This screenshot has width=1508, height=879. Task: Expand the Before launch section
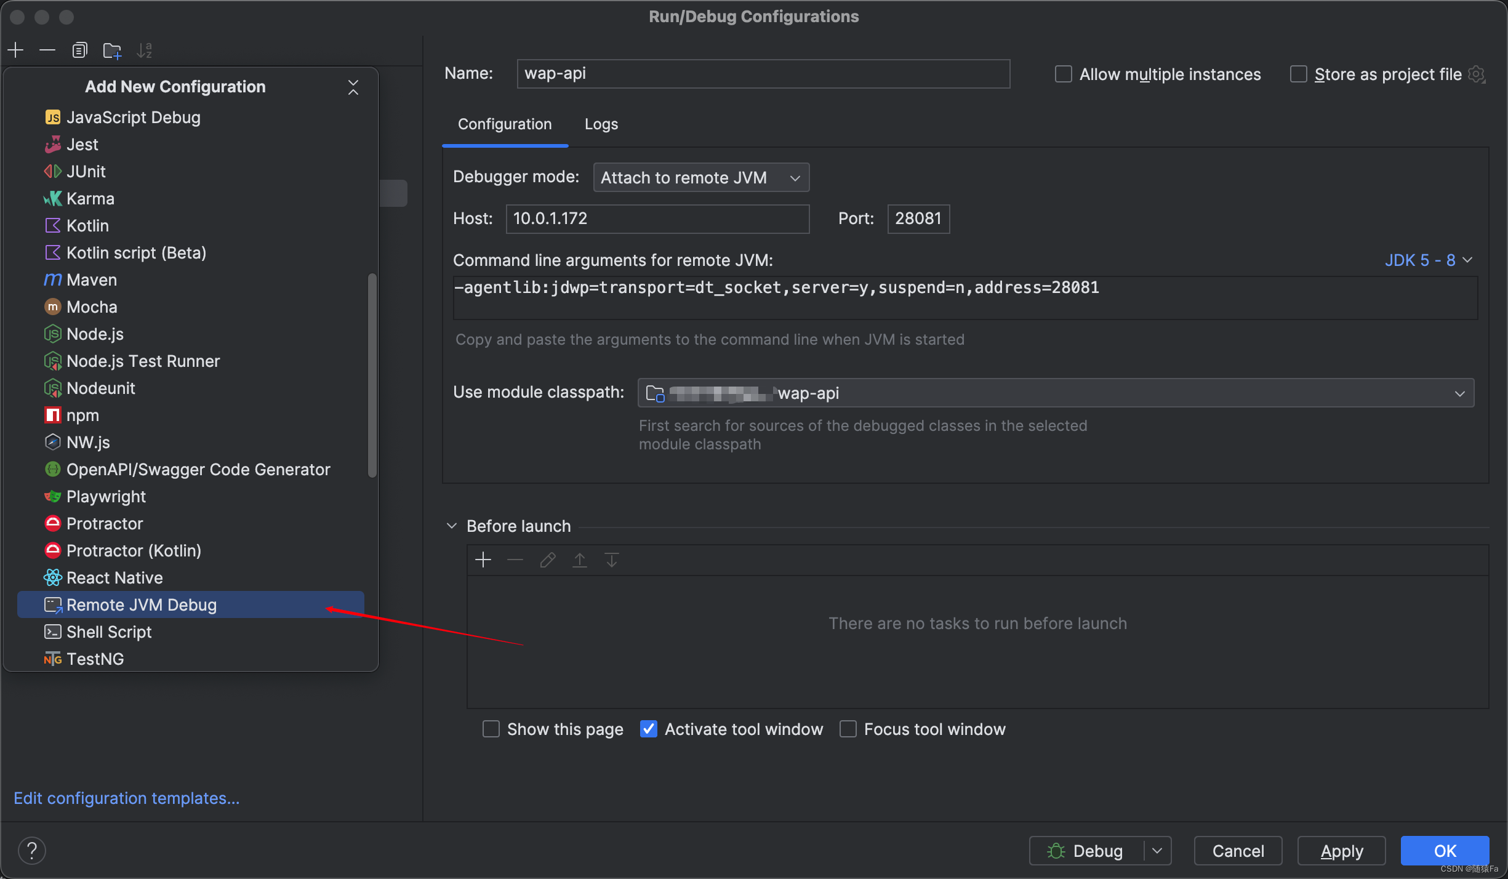[452, 525]
